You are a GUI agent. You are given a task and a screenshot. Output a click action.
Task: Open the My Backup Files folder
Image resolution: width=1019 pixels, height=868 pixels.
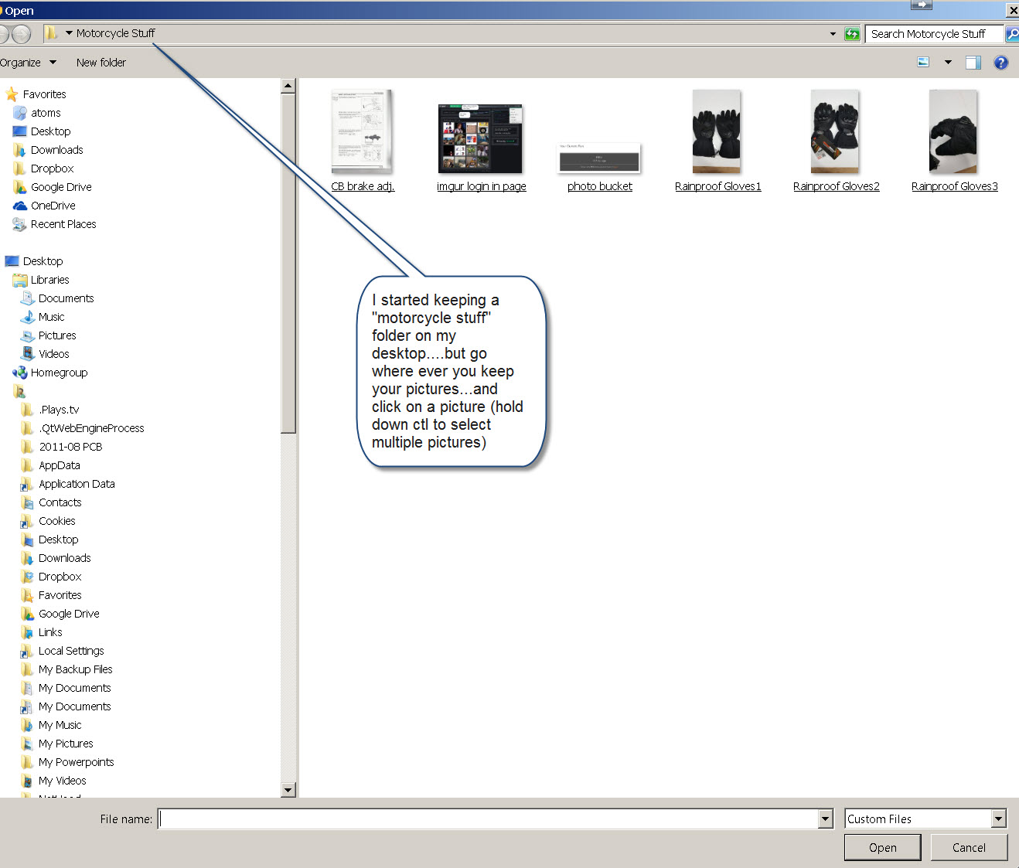(75, 669)
